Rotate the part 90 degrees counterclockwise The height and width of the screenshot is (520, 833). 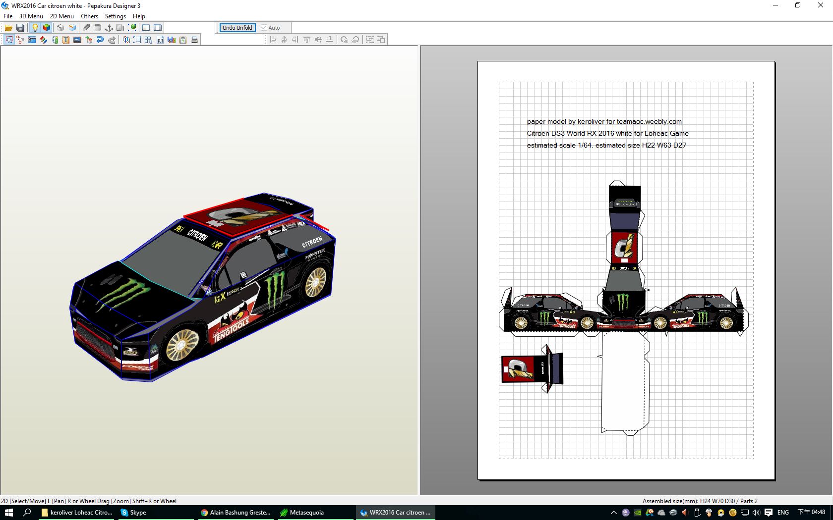click(344, 40)
